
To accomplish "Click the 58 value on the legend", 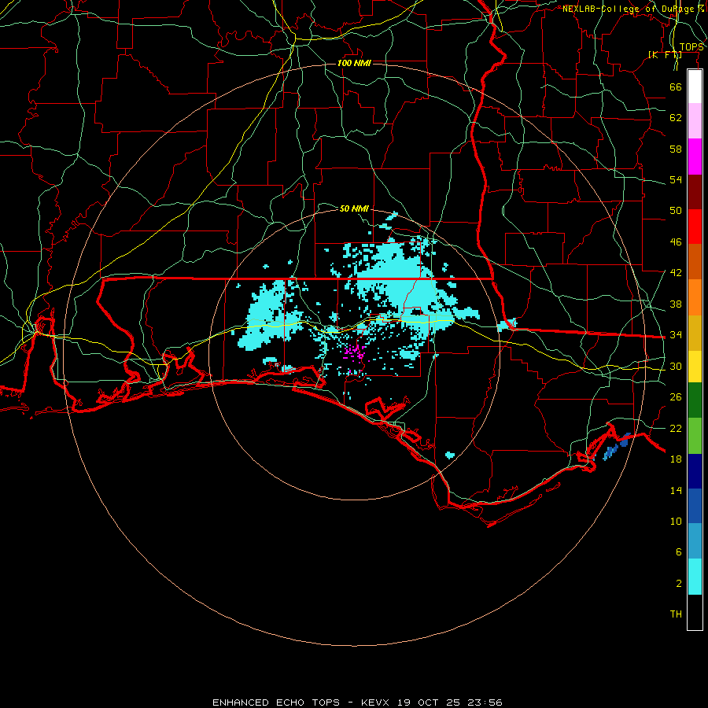I will tap(676, 149).
